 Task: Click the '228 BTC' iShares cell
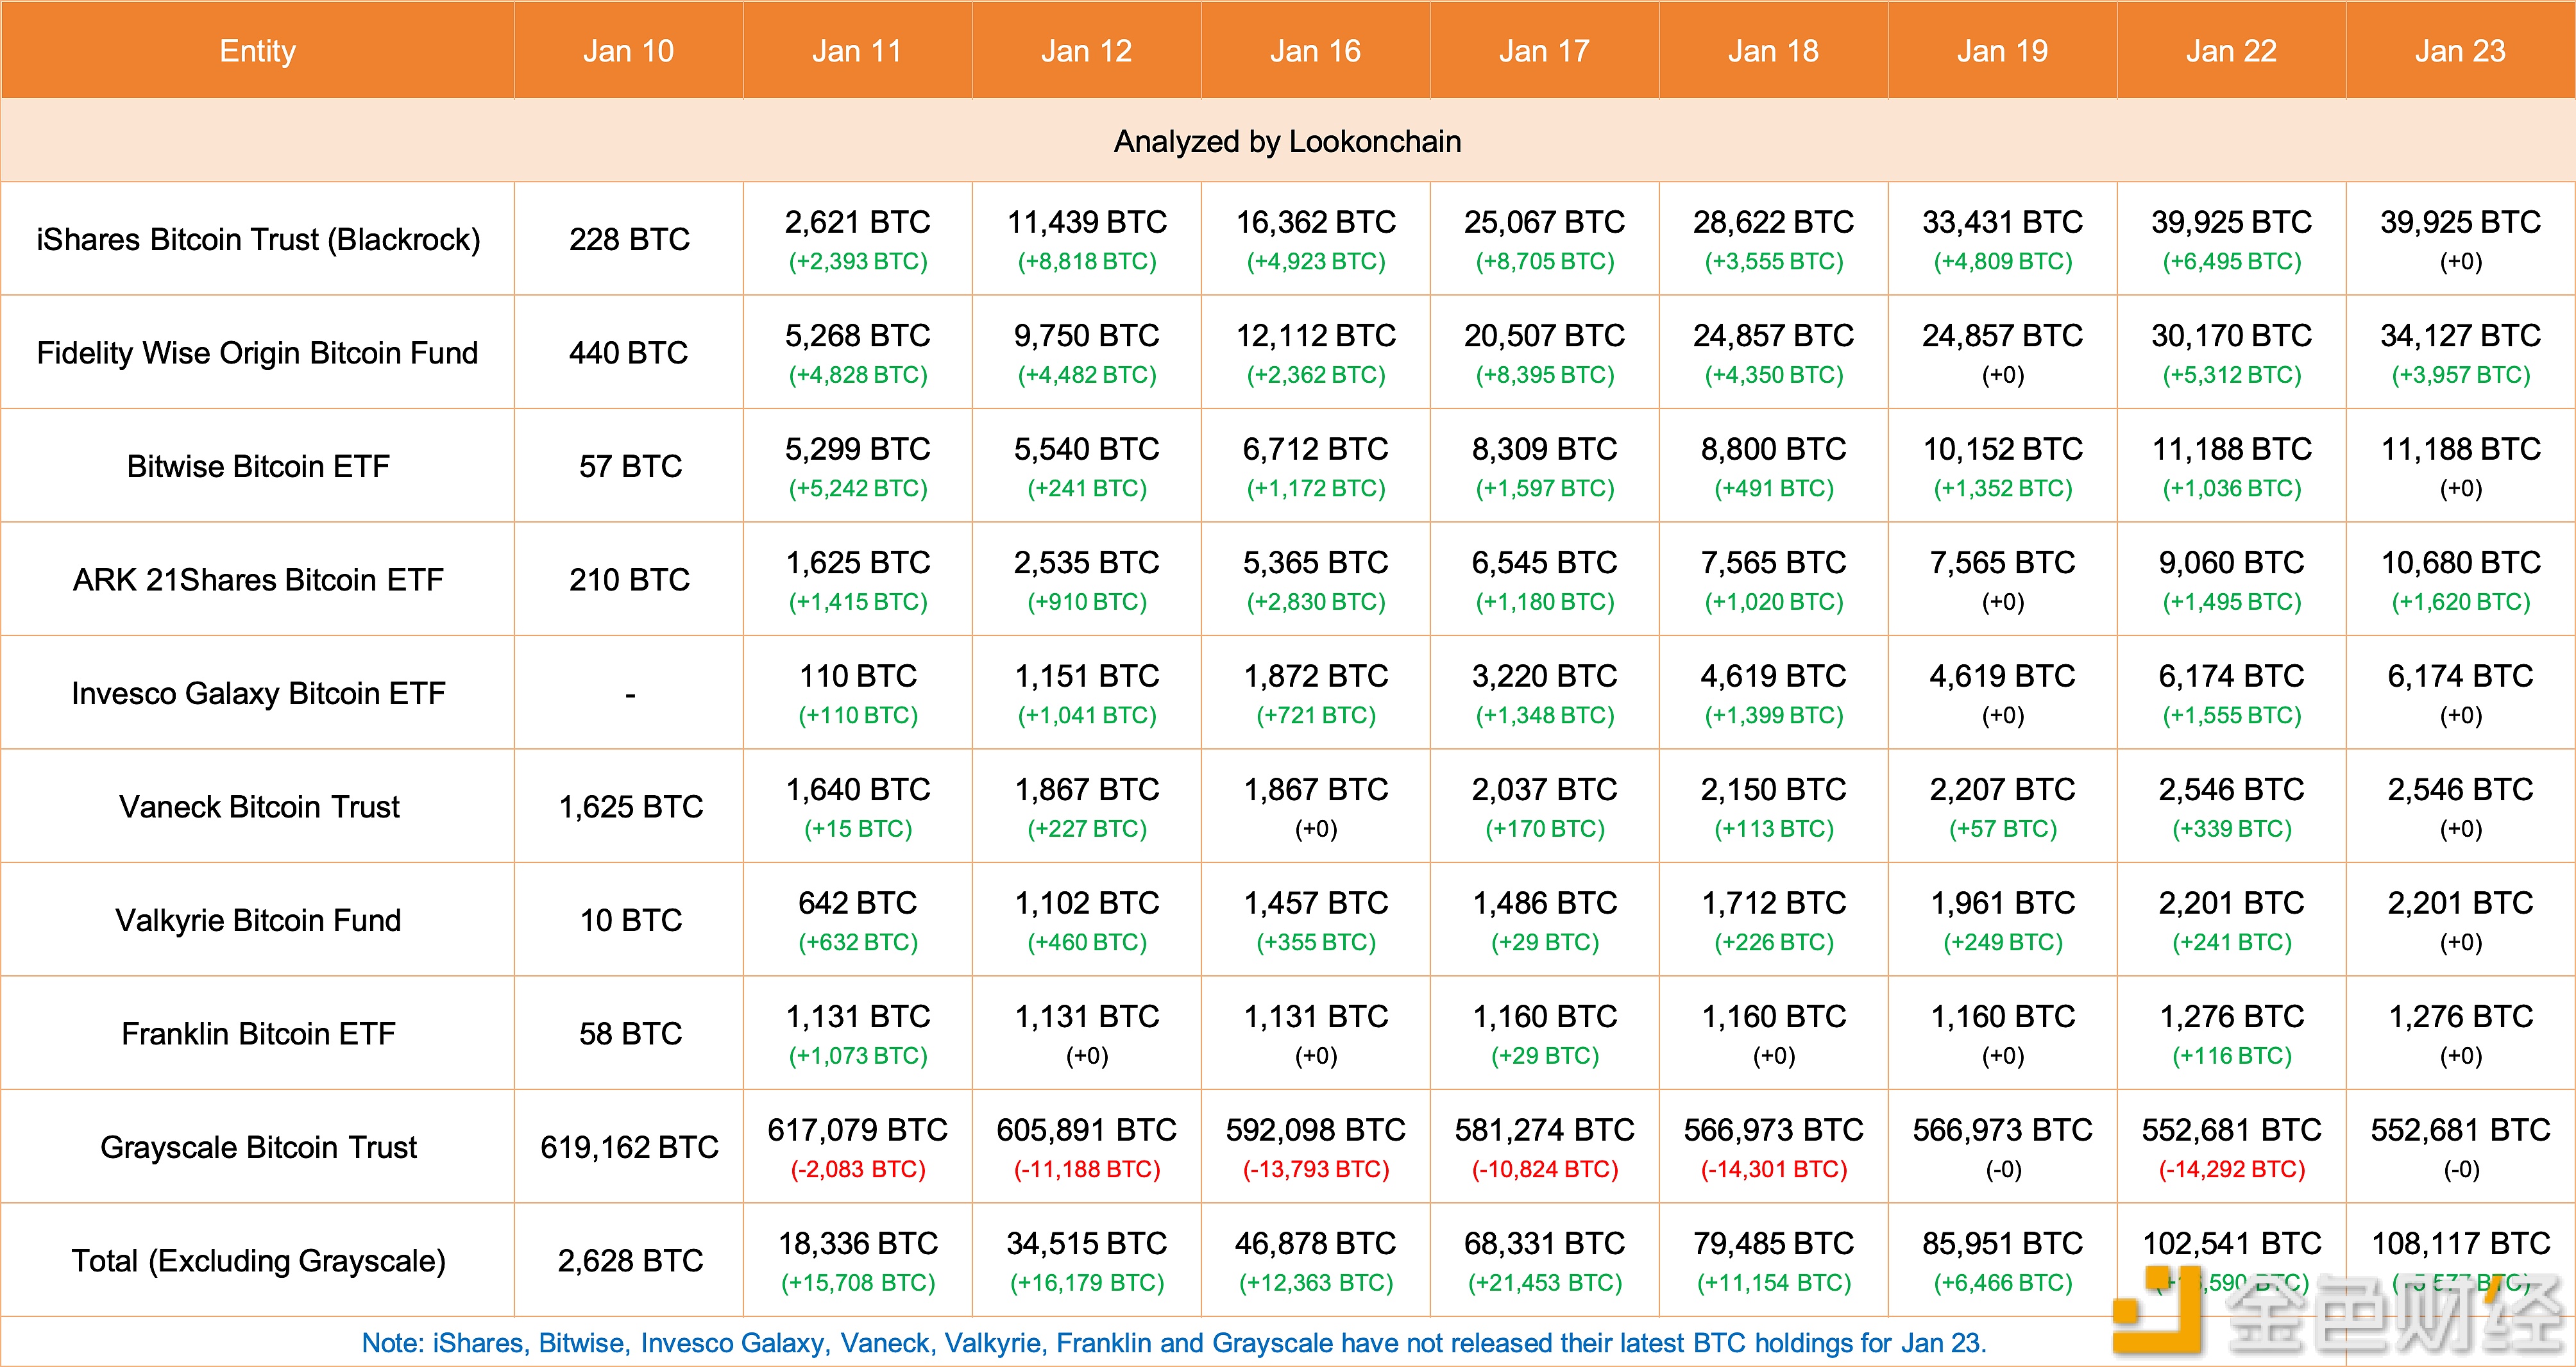(x=629, y=240)
